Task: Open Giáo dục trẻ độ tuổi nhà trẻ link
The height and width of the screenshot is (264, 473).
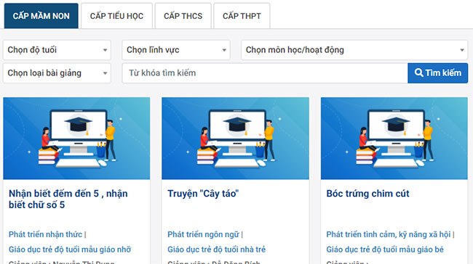Action: pyautogui.click(x=217, y=249)
